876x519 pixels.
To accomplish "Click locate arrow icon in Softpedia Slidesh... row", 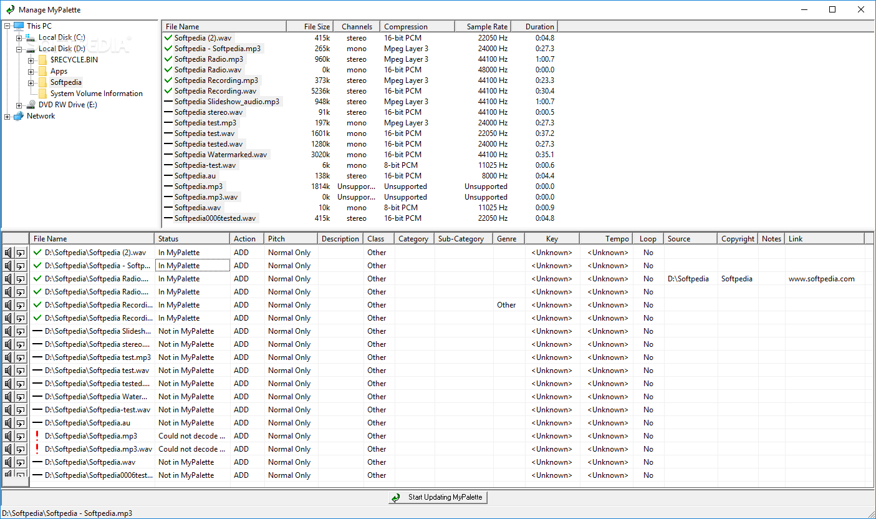I will coord(21,331).
